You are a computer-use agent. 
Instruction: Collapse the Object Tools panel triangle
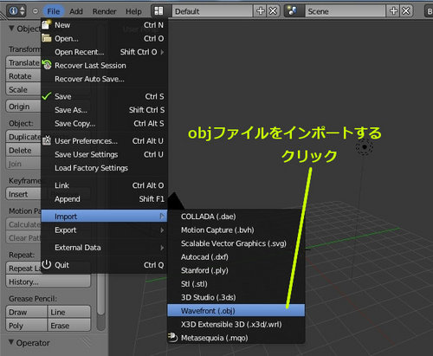click(x=11, y=28)
